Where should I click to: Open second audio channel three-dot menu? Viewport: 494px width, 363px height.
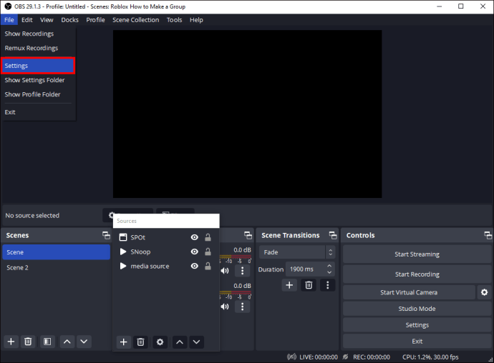242,307
